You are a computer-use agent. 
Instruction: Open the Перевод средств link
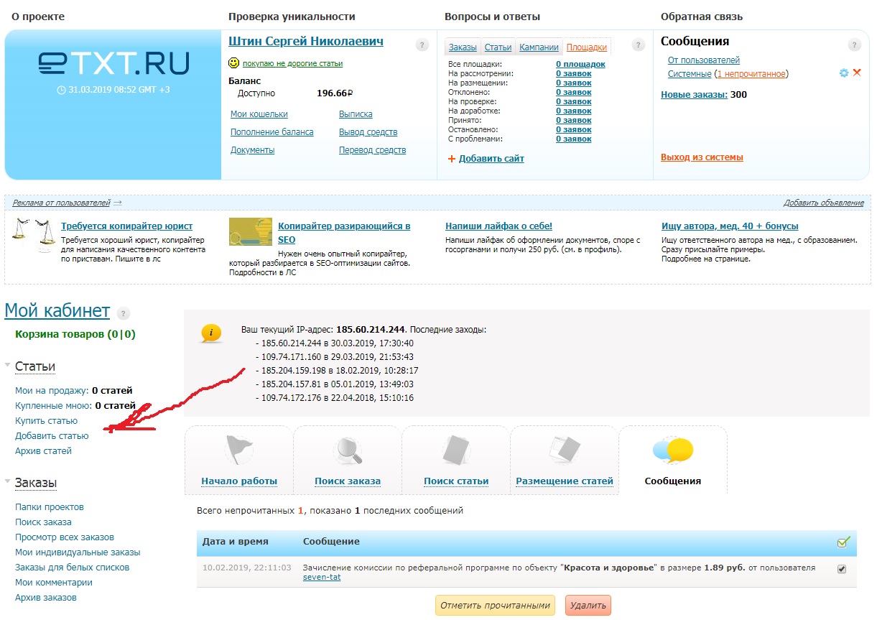373,150
